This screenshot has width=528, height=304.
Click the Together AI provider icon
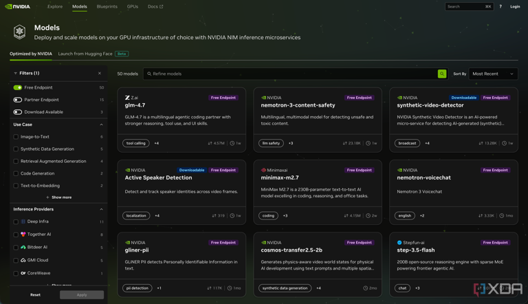tap(23, 235)
